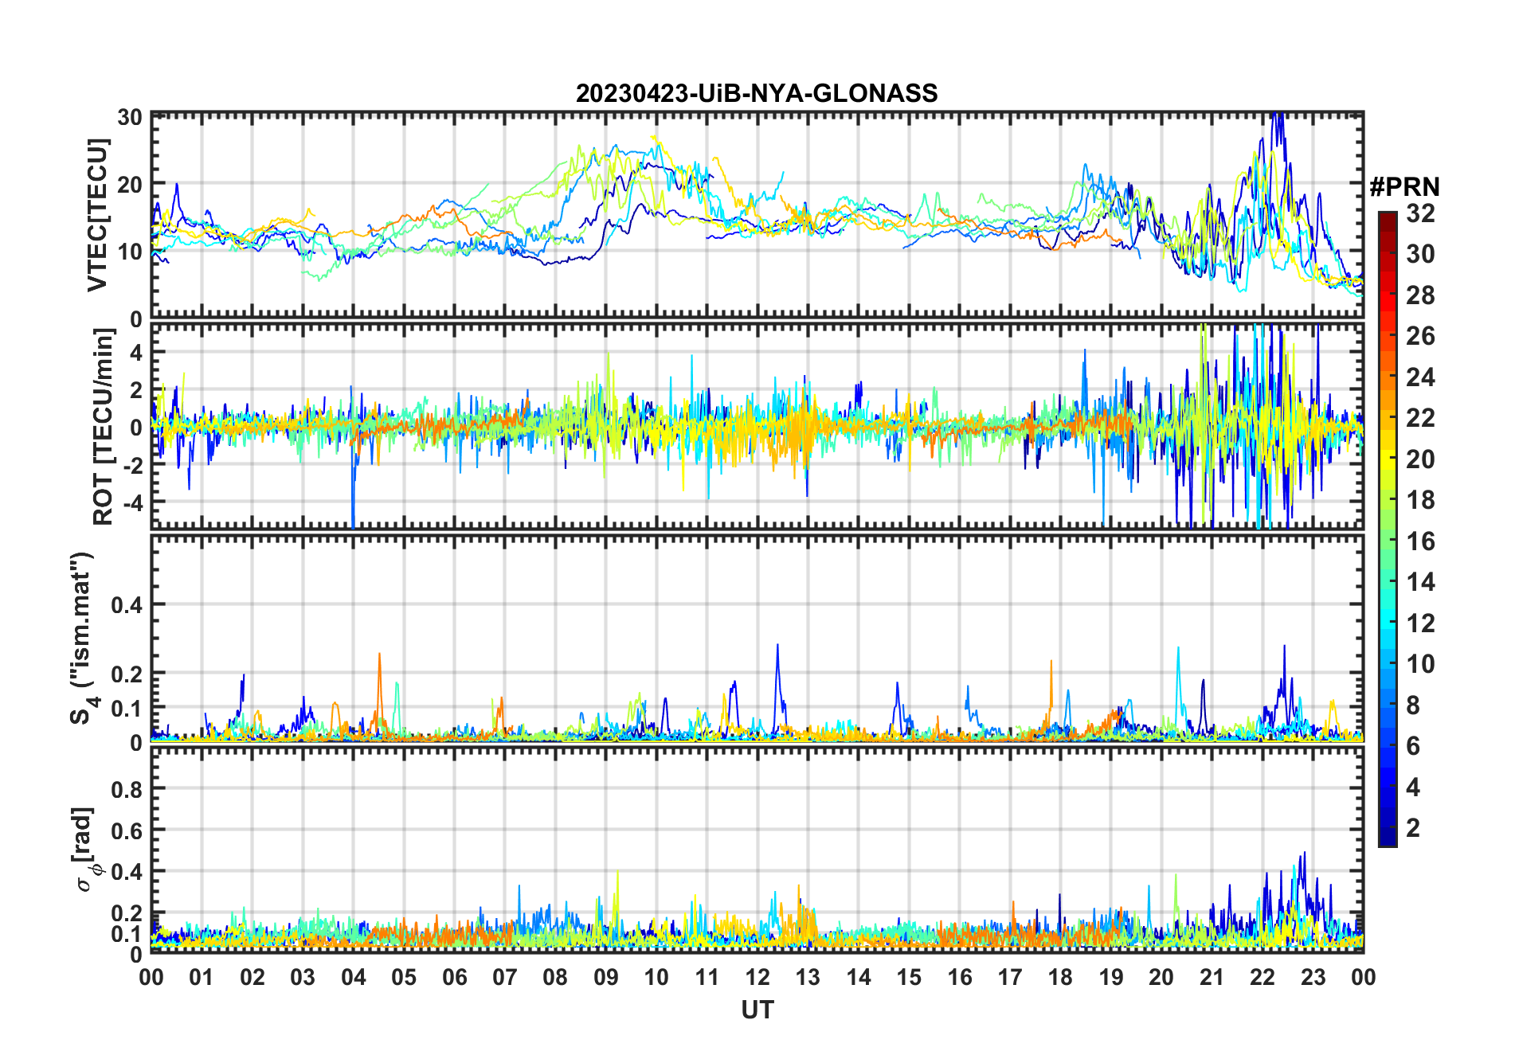1515x1059 pixels.
Task: Click inside the VTEC plot panel
Action: [x=757, y=215]
